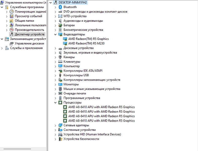Collapse the Процессоры category
The image size is (198, 151).
(x=56, y=103)
